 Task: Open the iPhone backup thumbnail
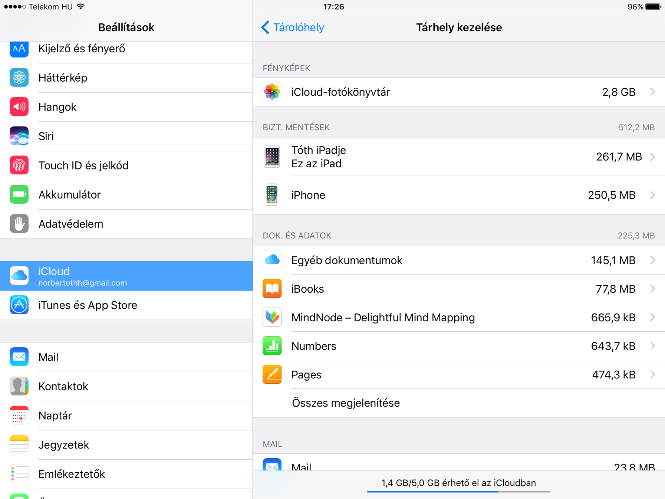272,195
